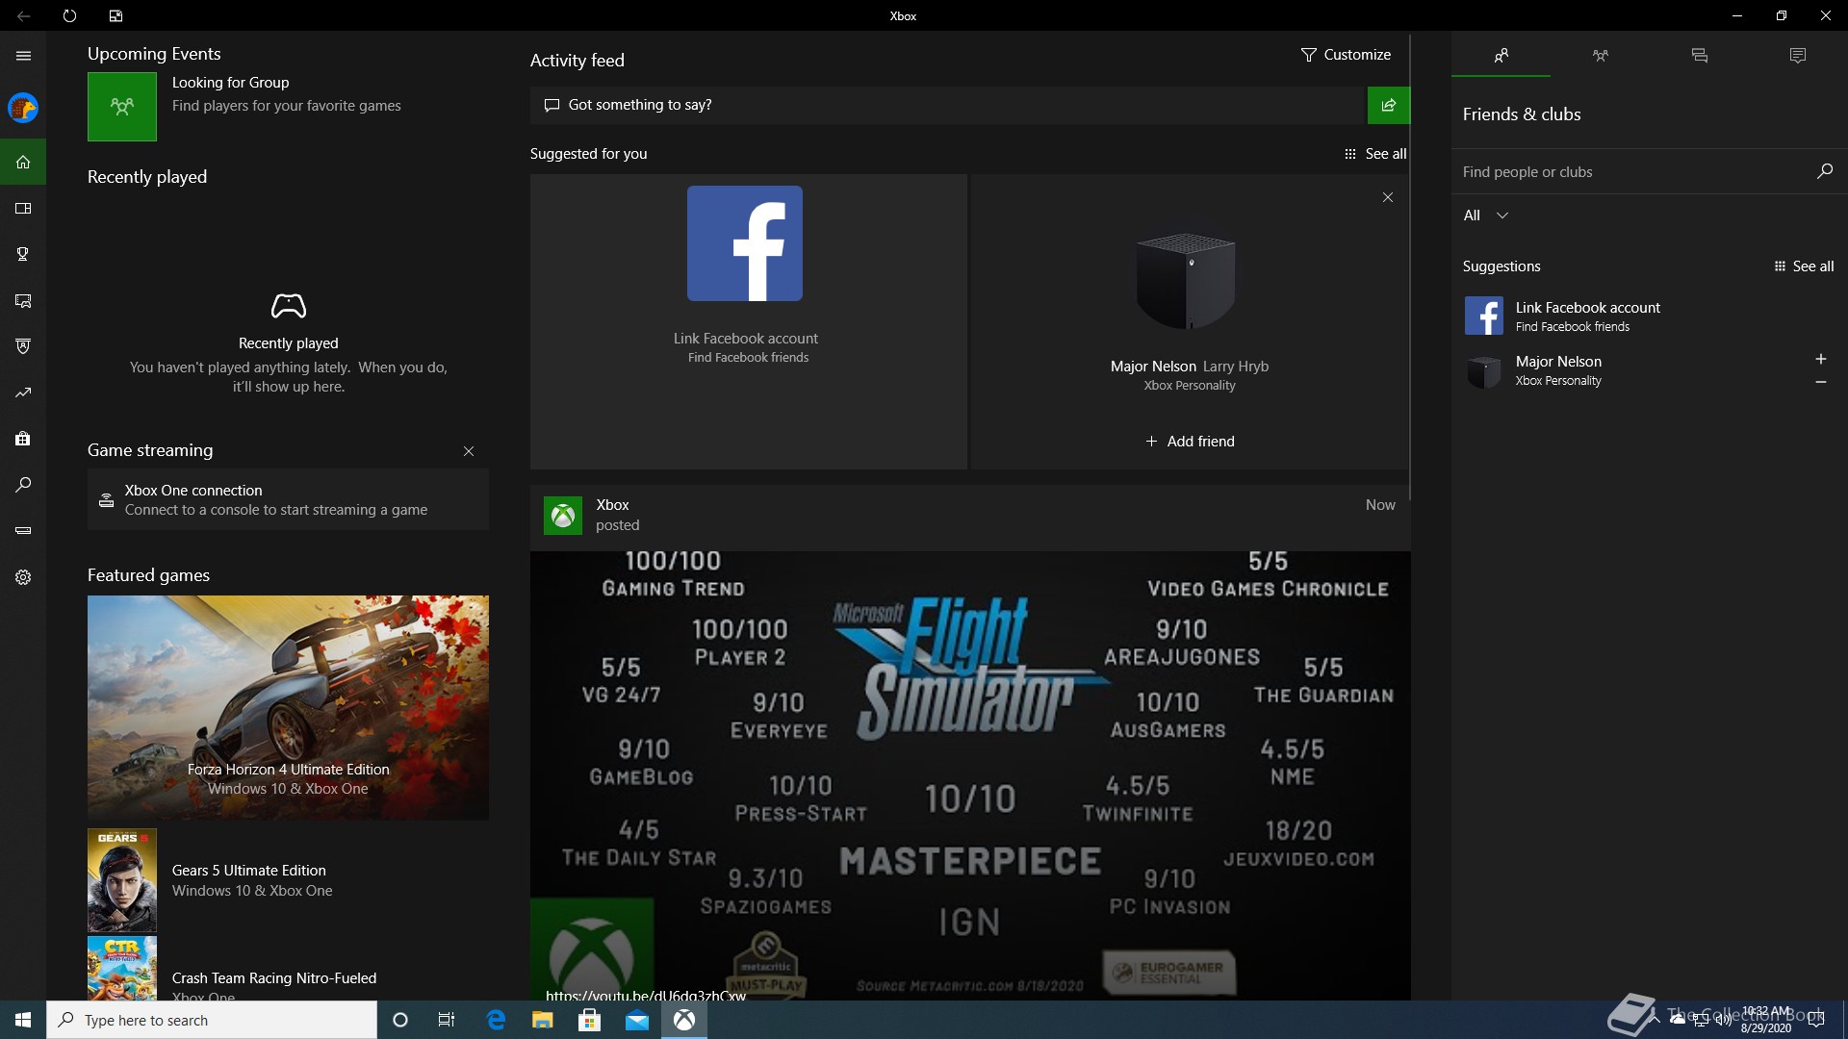
Task: Open the Windows Start menu
Action: coord(23,1020)
